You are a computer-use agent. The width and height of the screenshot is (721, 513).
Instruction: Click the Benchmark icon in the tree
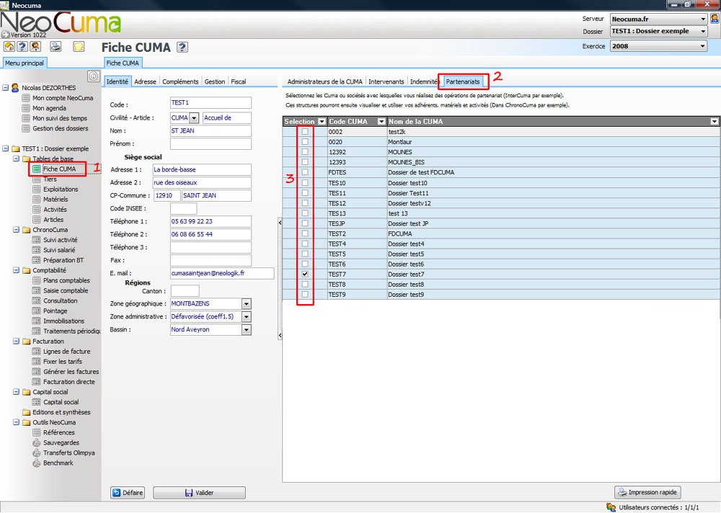pos(37,463)
